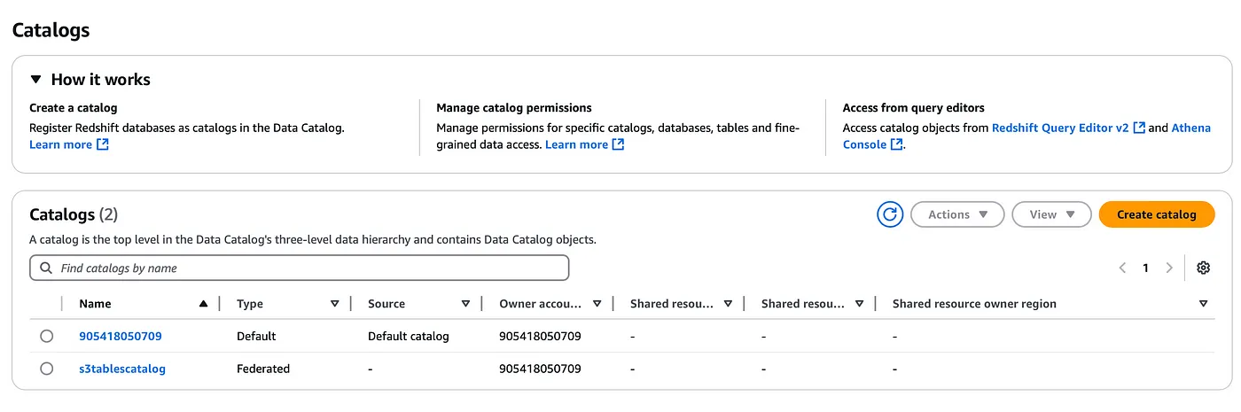The height and width of the screenshot is (412, 1241).
Task: Select the 905418050709 catalog radio button
Action: 46,337
